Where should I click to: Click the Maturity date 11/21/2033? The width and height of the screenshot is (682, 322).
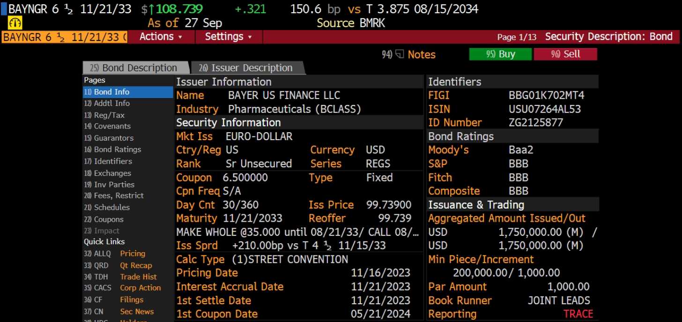252,218
